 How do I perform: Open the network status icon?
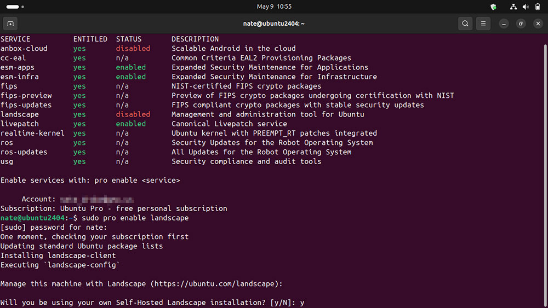tap(513, 7)
